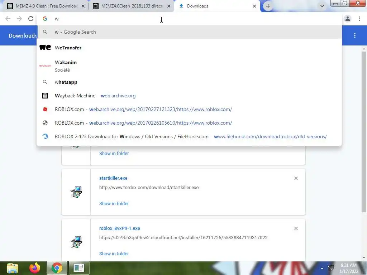Viewport: 367px width, 275px height.
Task: Open the roblox_8vxP9-1.exe download link
Action: [120, 228]
